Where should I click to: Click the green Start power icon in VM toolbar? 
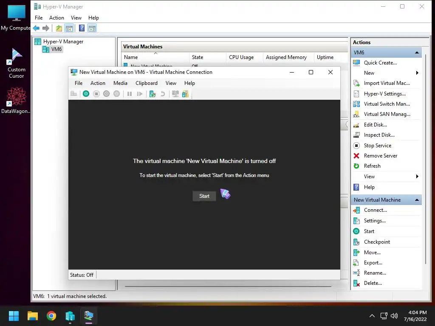tap(86, 94)
